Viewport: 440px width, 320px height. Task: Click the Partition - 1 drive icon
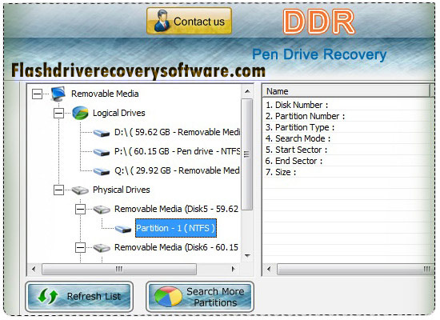(x=123, y=229)
